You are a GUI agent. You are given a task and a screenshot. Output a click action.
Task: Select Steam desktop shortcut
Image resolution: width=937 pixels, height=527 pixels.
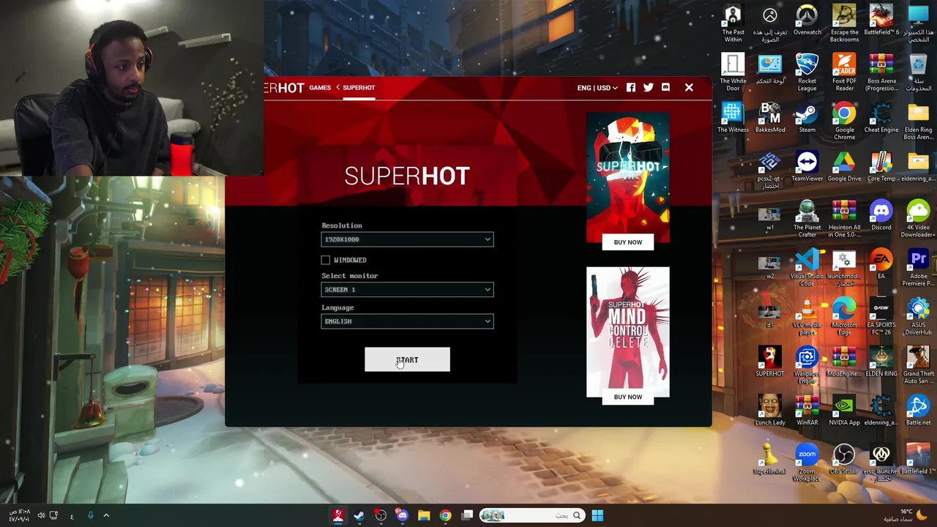pyautogui.click(x=807, y=118)
